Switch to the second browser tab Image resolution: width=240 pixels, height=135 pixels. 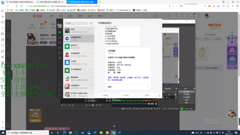(50, 2)
